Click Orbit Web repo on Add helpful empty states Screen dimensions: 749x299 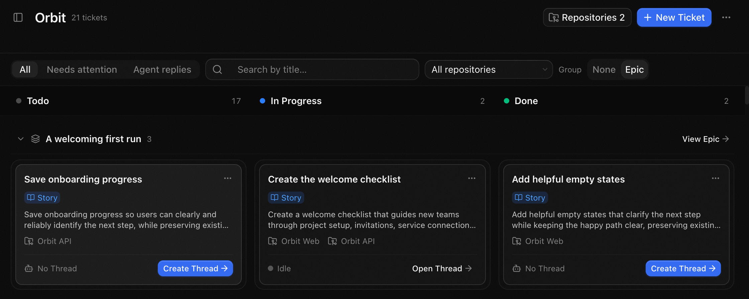point(538,241)
